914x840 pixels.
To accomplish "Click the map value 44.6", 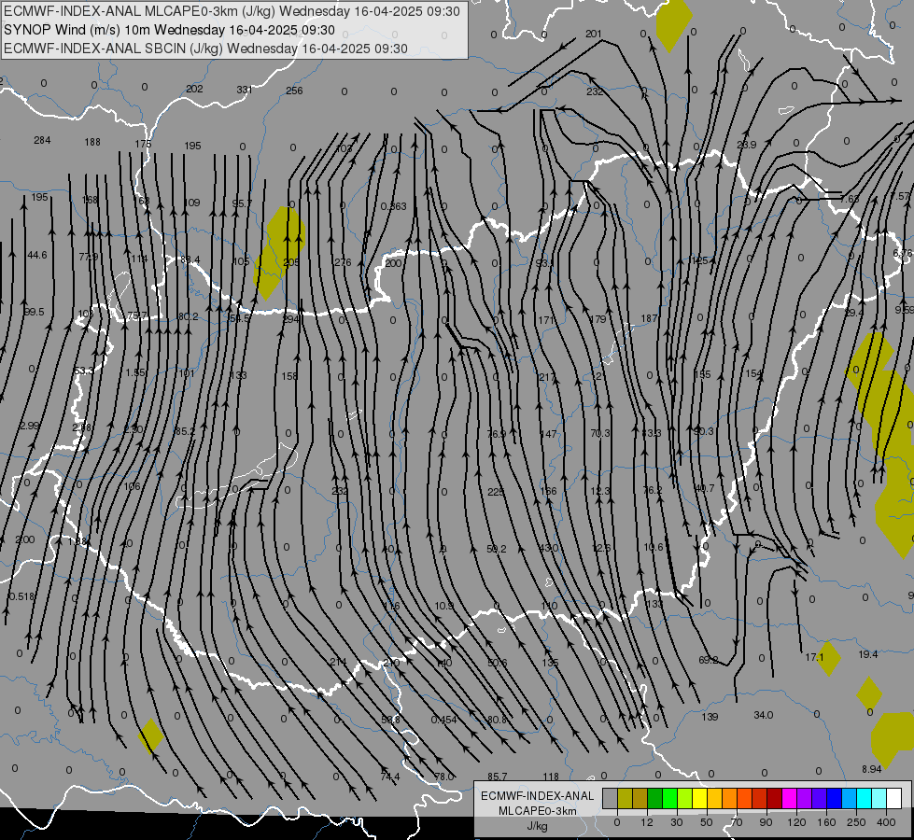I will tap(36, 255).
